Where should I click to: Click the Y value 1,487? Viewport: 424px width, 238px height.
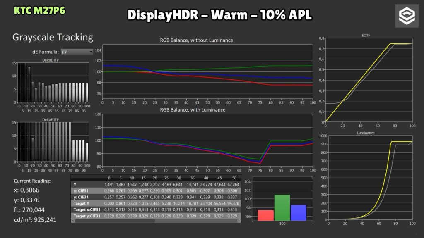click(x=120, y=185)
